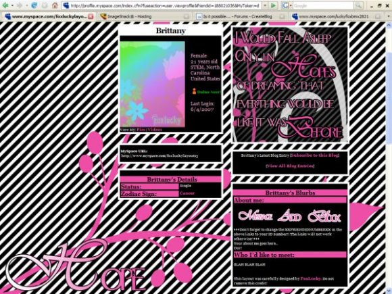Click "Who I'd like to meet:" heading
This screenshot has height=294, width=392.
(x=264, y=255)
